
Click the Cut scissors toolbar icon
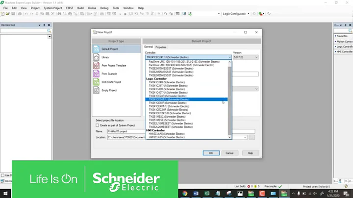click(x=37, y=14)
